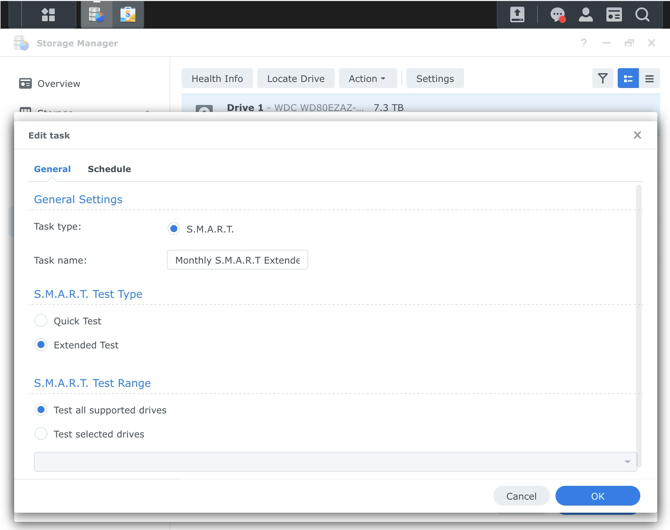
Task: Switch to the detailed list view
Action: [628, 78]
